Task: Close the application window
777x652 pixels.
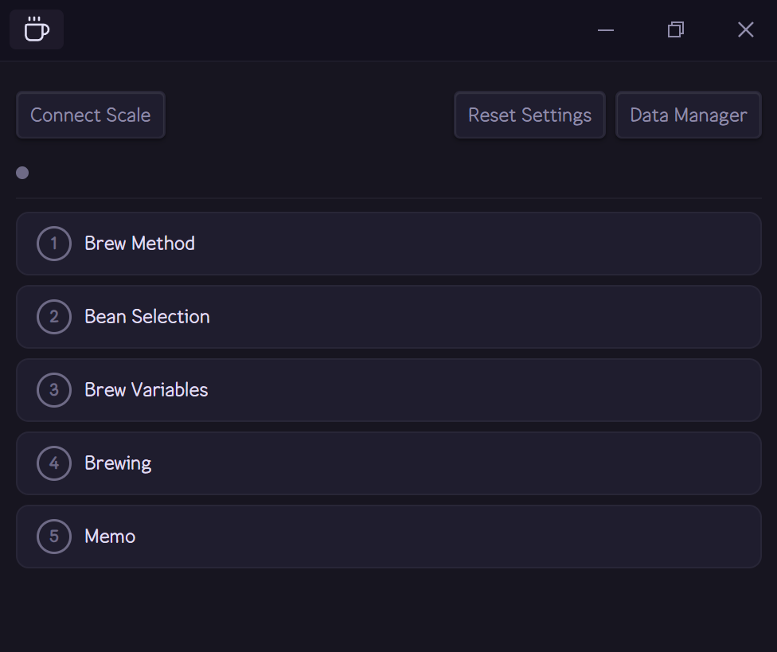Action: click(x=746, y=29)
